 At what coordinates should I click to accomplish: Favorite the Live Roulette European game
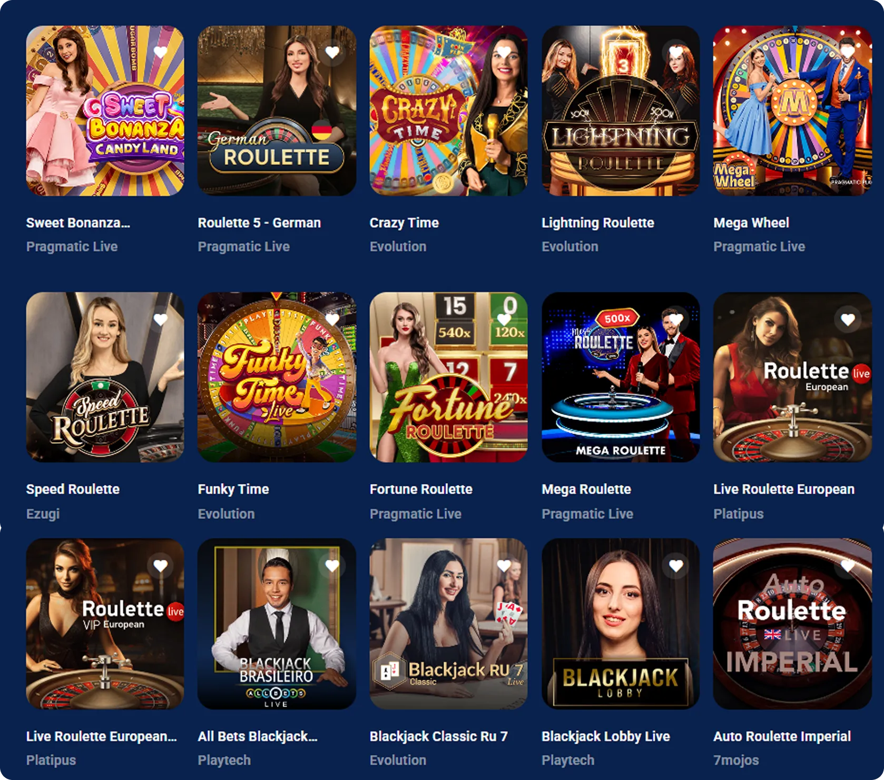point(848,319)
